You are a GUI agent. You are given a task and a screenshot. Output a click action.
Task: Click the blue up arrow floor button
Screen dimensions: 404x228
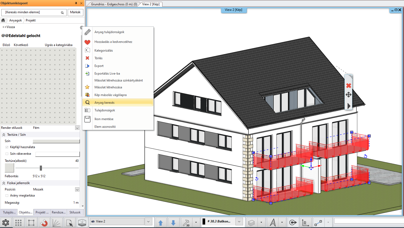[161, 223]
